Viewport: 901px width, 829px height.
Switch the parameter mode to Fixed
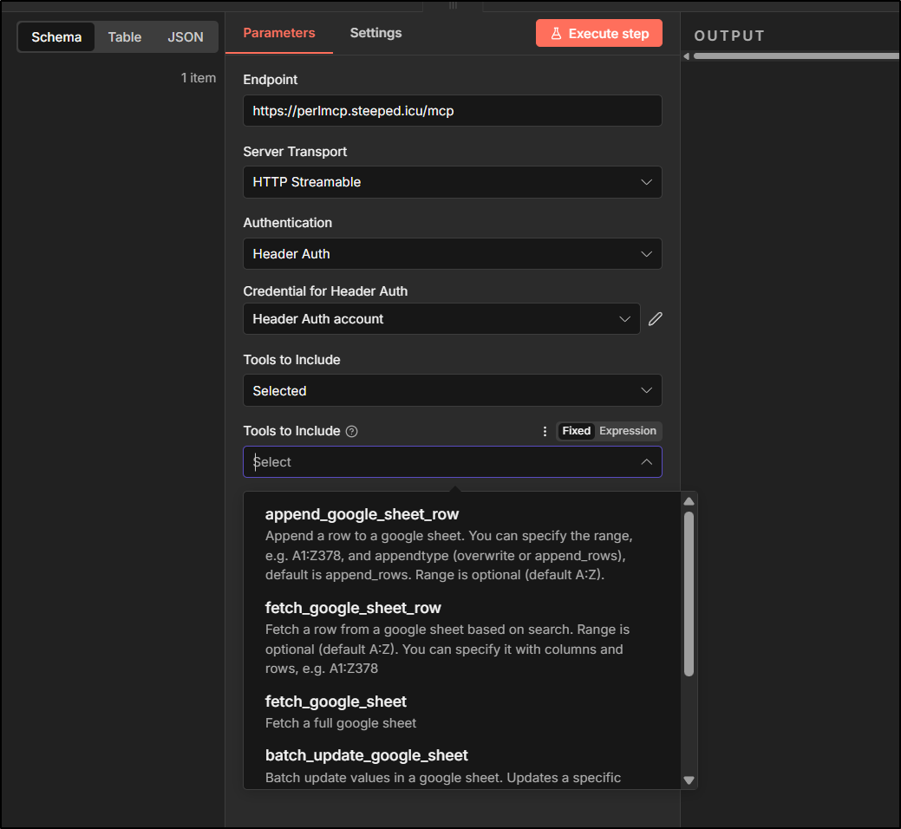point(576,431)
